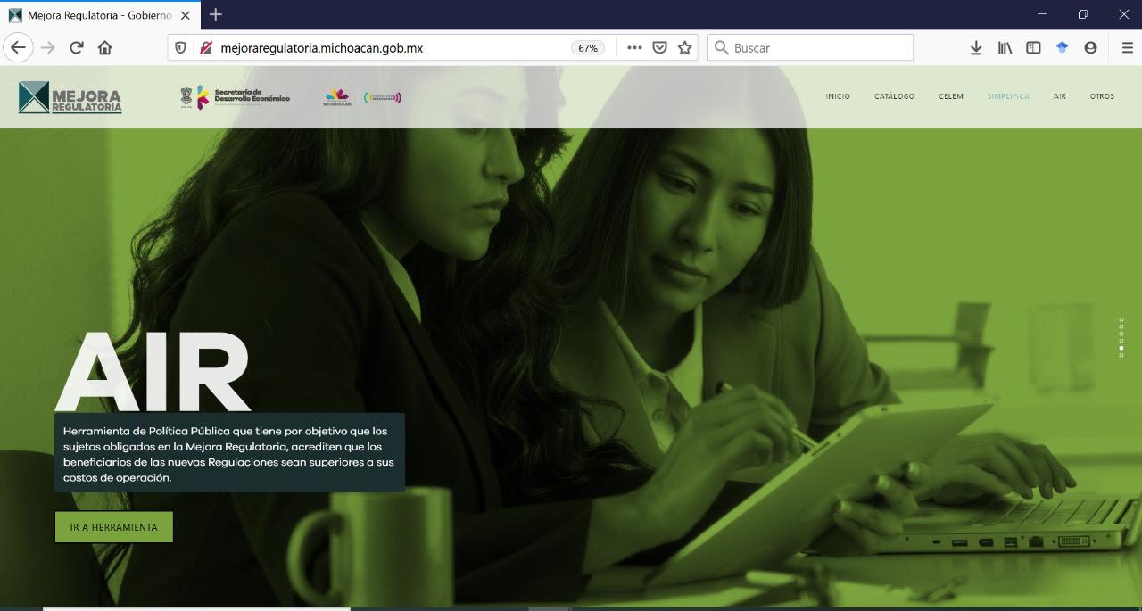Open the downloads panel
This screenshot has width=1142, height=611.
pos(976,48)
